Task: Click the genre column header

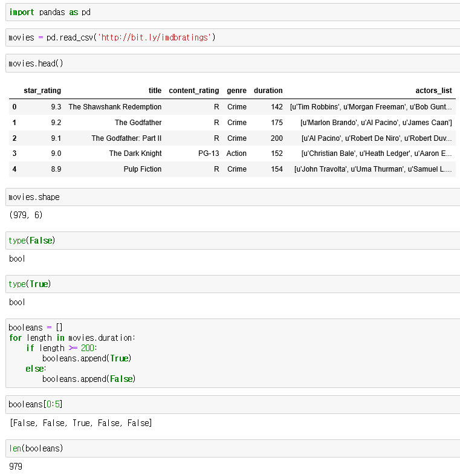Action: [236, 91]
